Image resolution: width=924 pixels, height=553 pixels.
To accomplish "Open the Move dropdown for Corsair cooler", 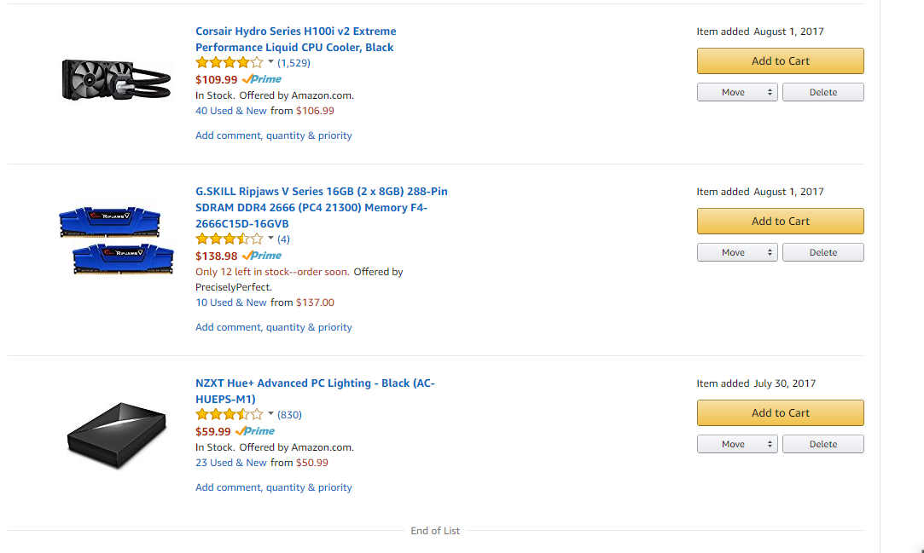I will pyautogui.click(x=737, y=92).
